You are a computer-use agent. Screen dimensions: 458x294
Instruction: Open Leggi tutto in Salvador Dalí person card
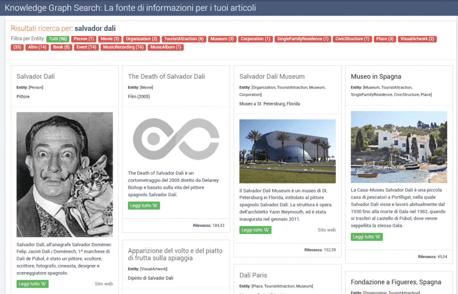coord(32,284)
